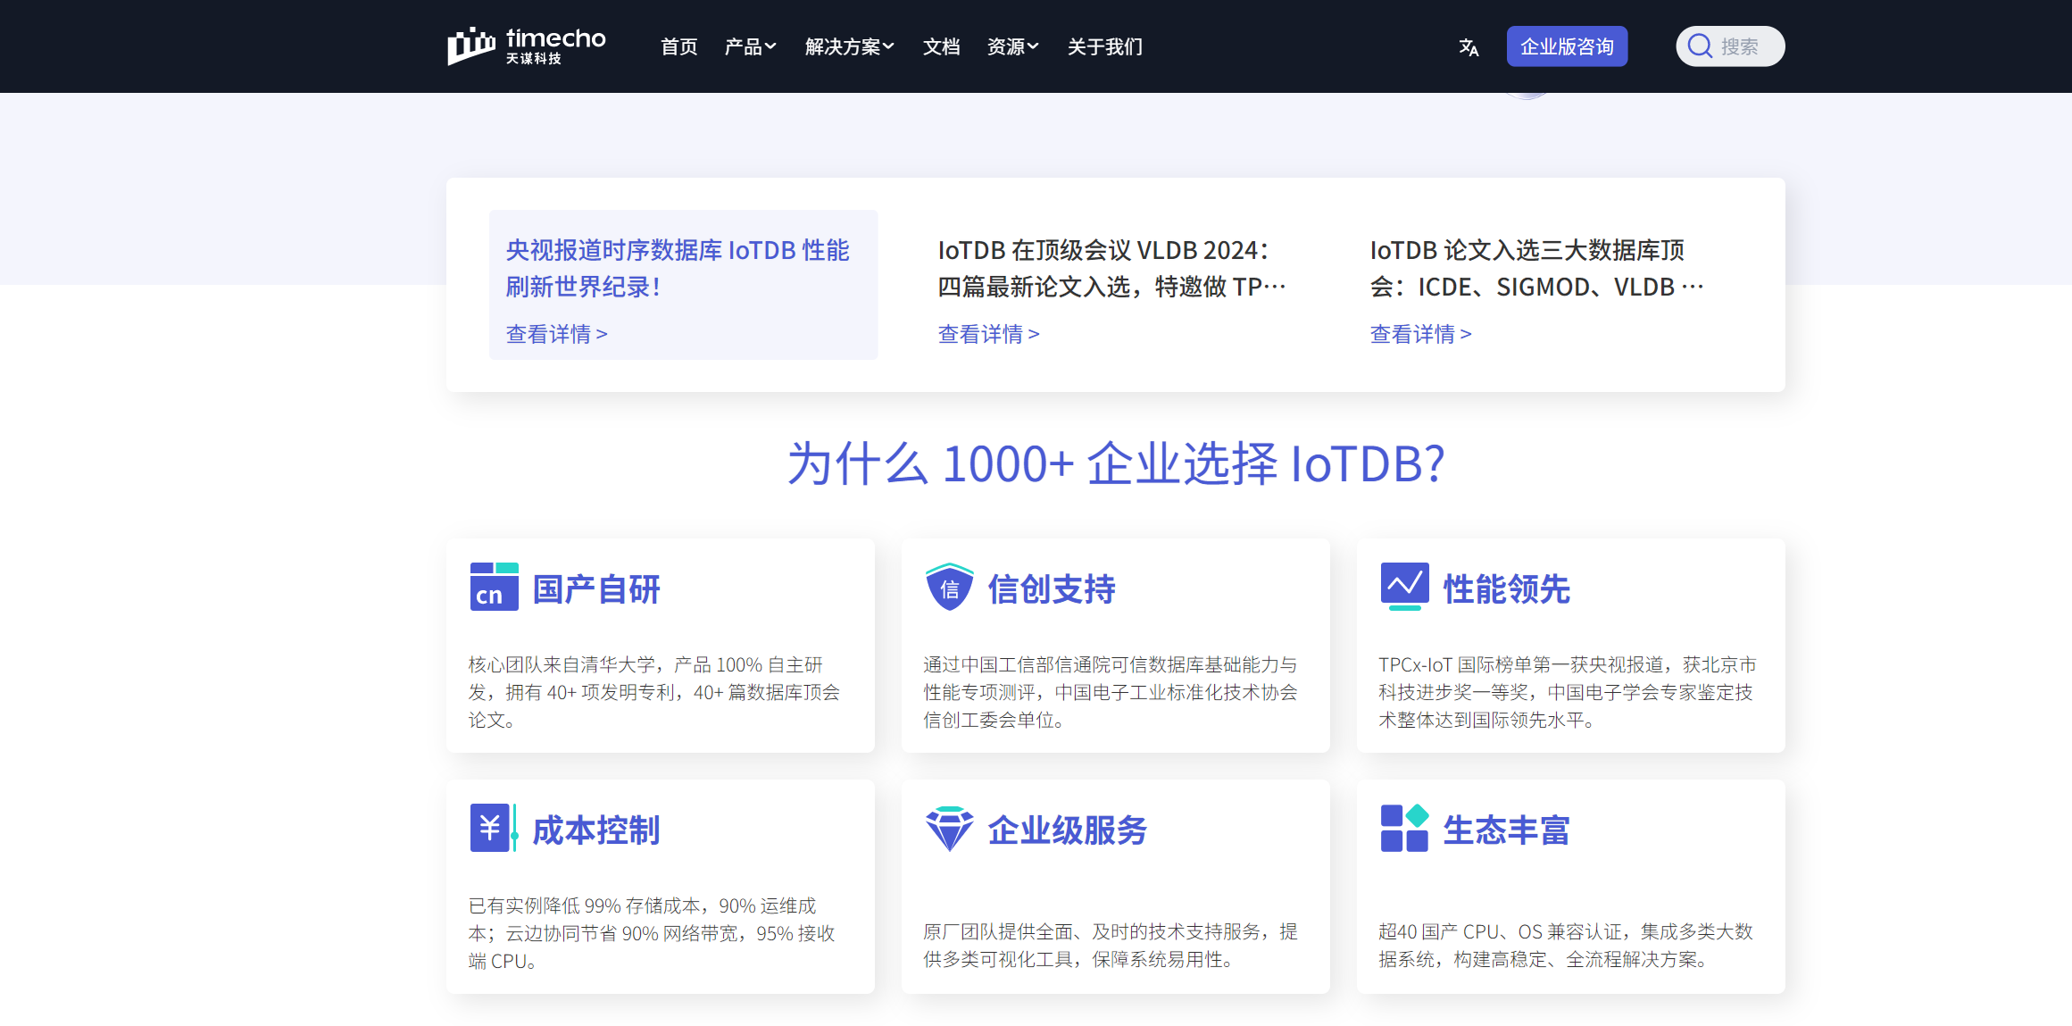Click the 信创支持 shield icon
The image size is (2072, 1026).
[949, 587]
